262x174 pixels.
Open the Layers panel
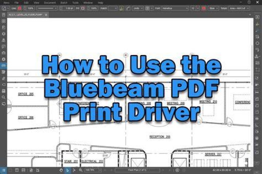click(4, 34)
